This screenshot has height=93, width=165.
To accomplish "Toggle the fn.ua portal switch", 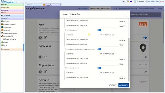I will [145, 72].
